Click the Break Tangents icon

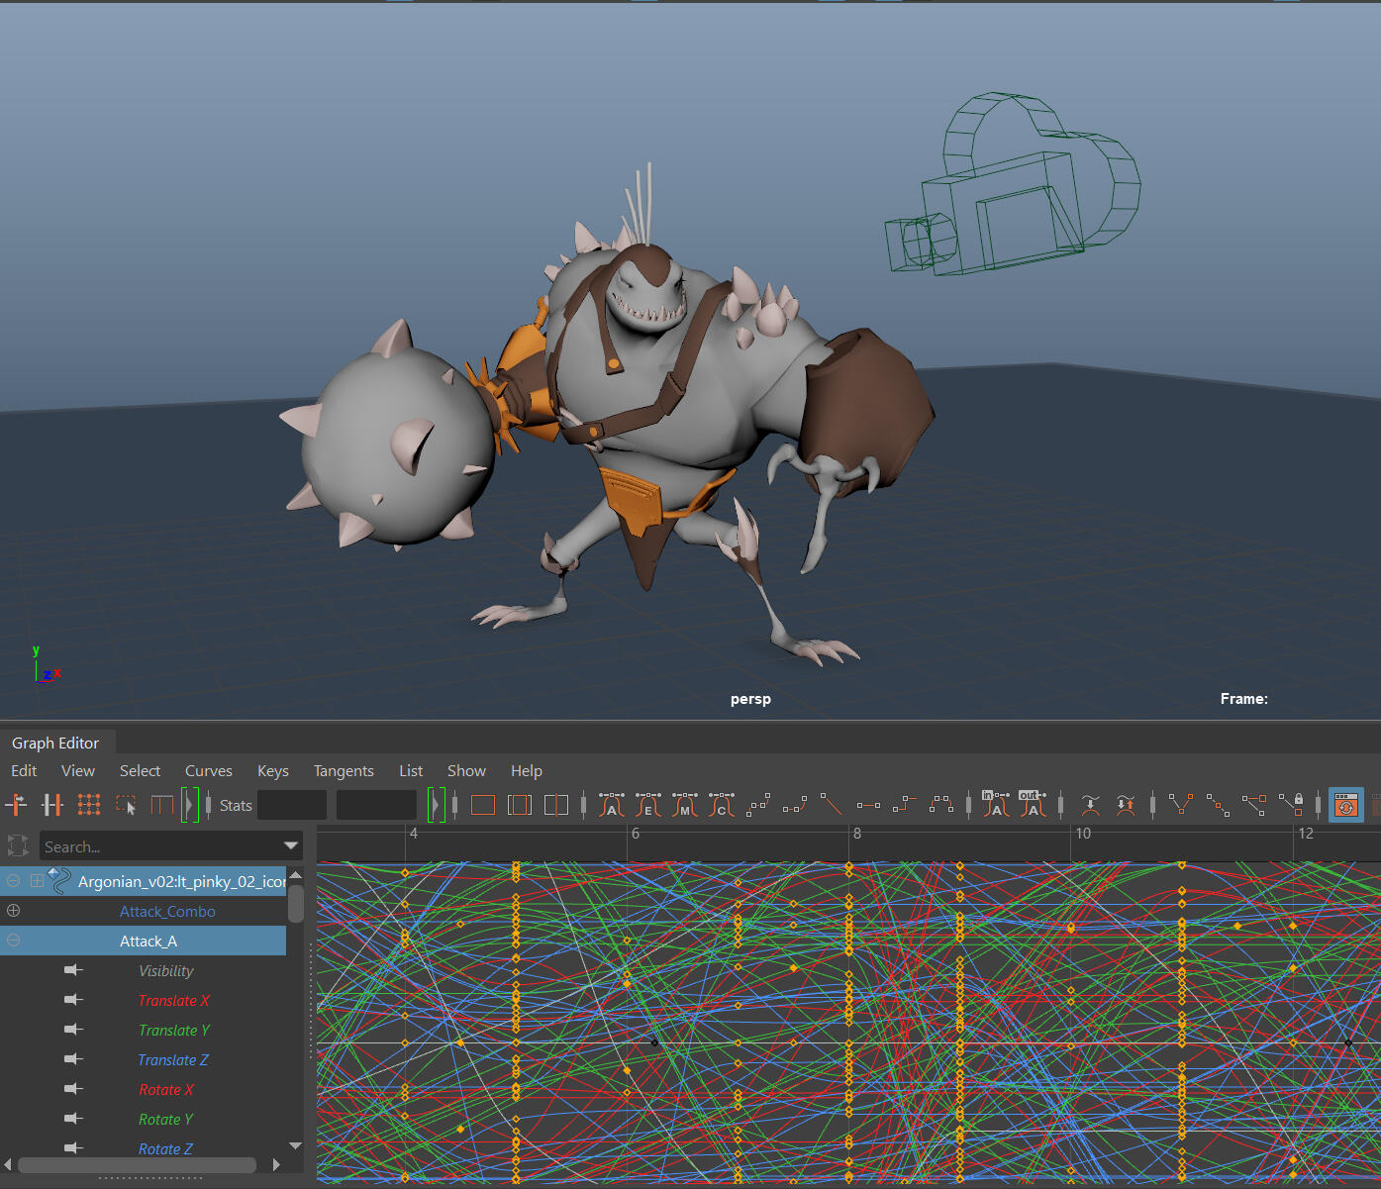point(1180,805)
